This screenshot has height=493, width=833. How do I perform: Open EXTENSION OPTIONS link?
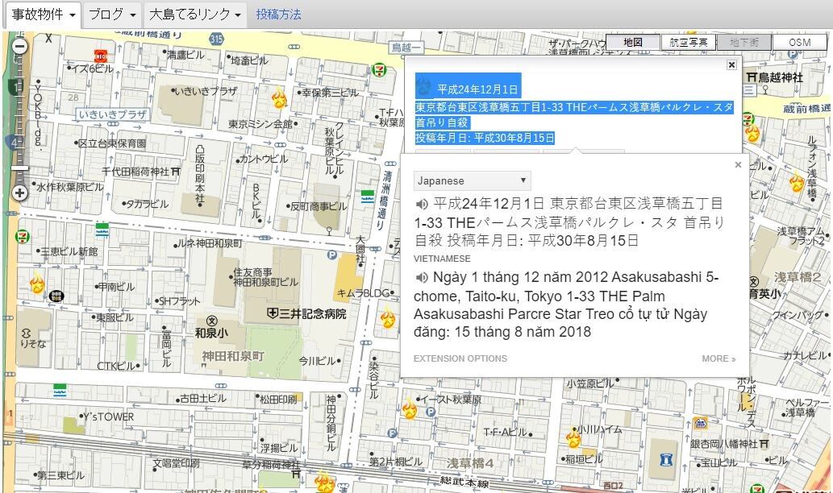pos(460,358)
